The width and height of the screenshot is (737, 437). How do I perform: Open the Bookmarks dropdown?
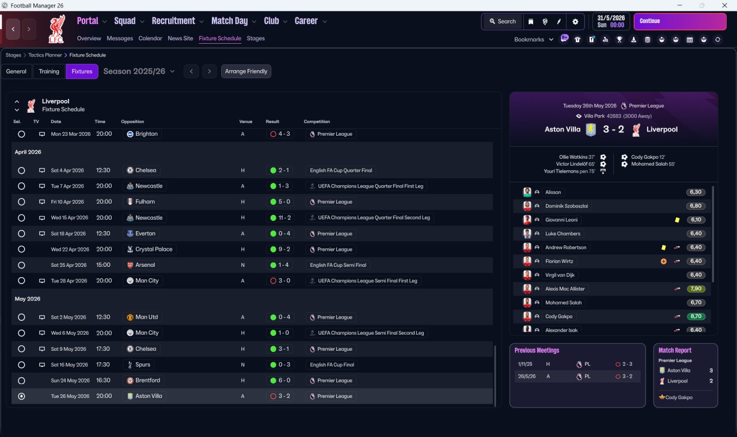click(534, 40)
